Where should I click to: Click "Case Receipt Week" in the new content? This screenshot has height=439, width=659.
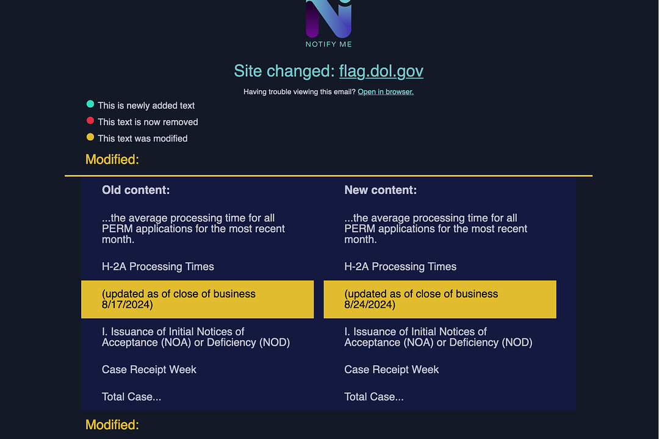point(391,369)
